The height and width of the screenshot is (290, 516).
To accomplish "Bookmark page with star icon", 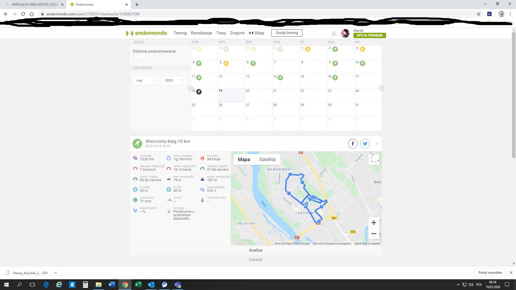I will (x=479, y=14).
